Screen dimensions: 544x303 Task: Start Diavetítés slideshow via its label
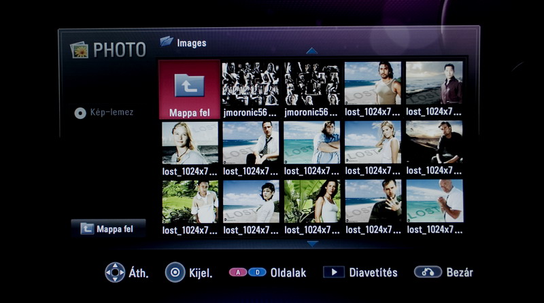(373, 272)
